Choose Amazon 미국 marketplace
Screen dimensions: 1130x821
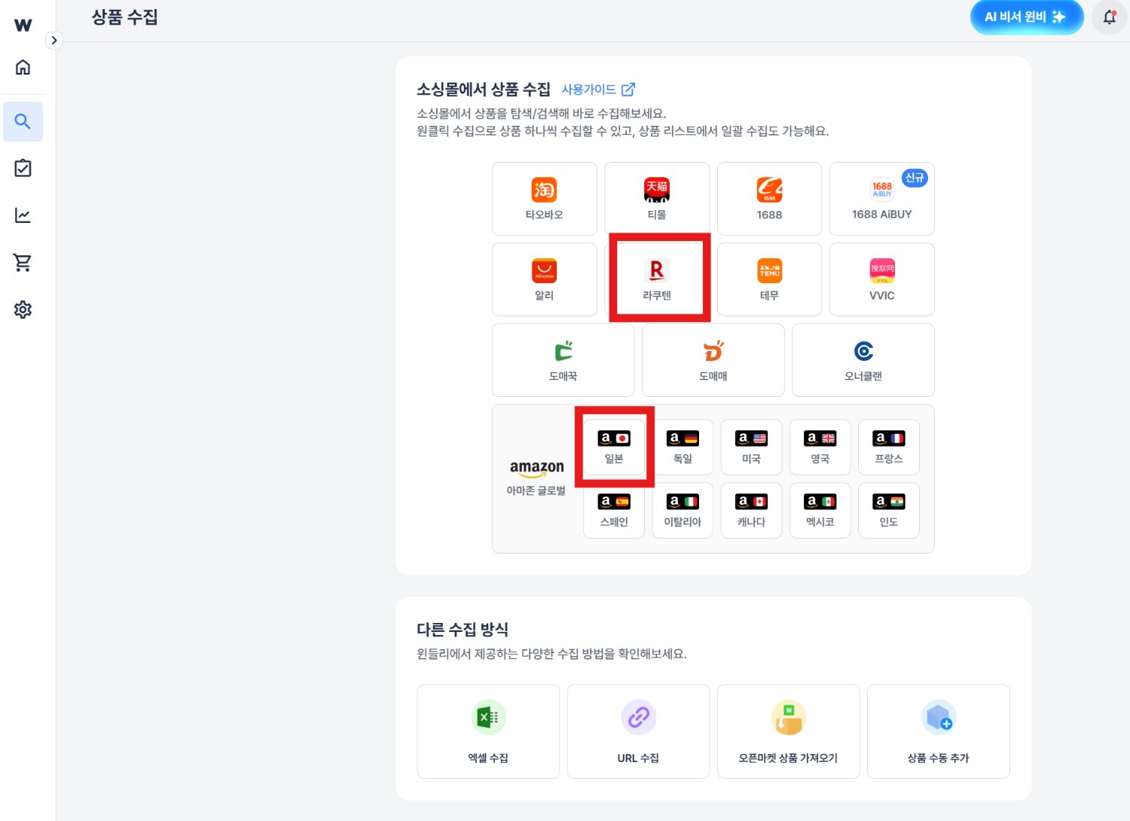click(751, 447)
